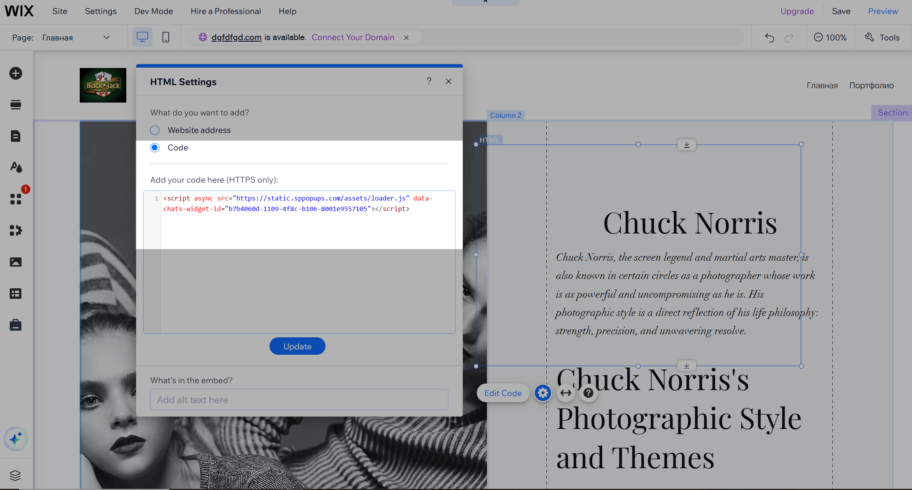The width and height of the screenshot is (912, 490).
Task: Click the alt text input field
Action: [x=299, y=399]
